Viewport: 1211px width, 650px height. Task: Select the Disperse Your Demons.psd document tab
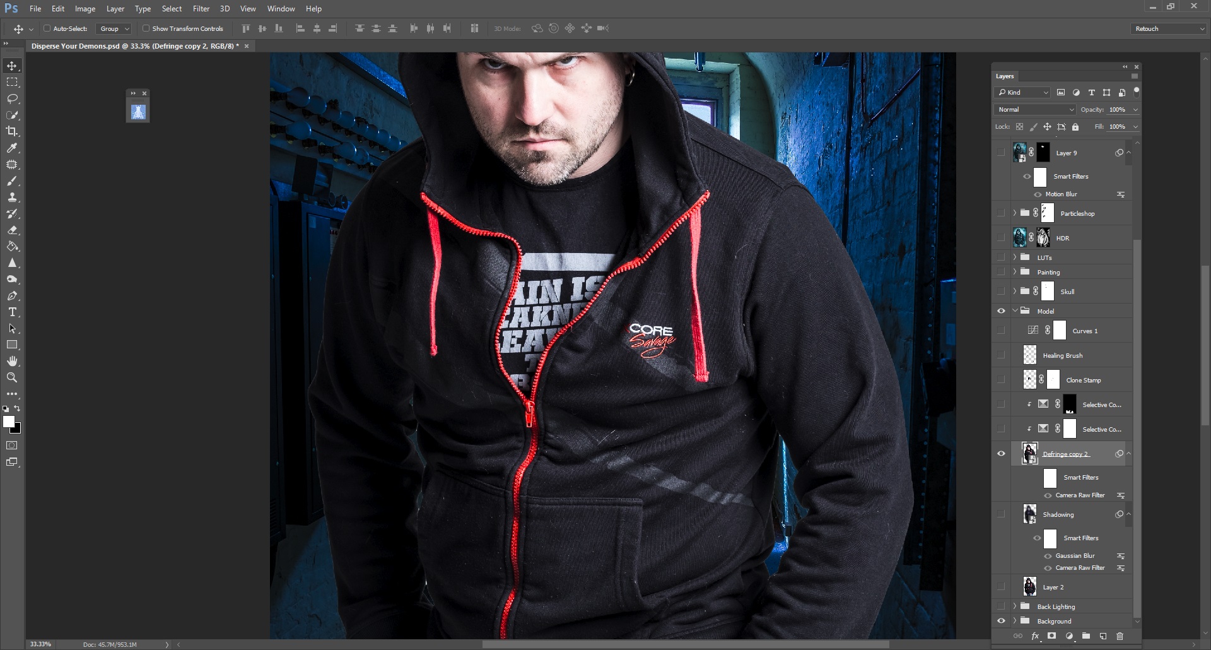click(135, 46)
